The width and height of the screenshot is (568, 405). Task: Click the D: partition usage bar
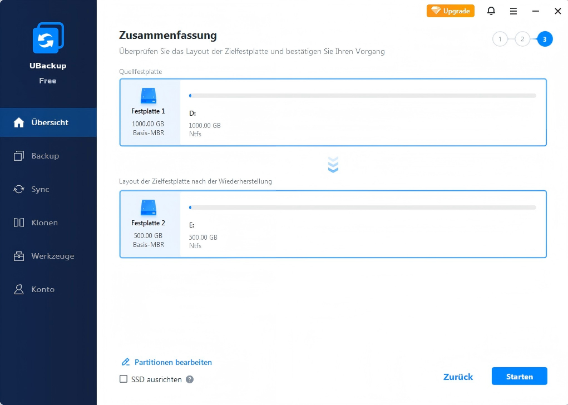click(362, 96)
